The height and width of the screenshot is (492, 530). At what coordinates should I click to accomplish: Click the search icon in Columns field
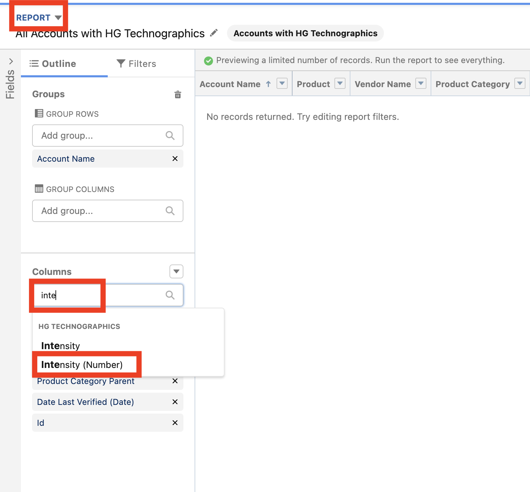pyautogui.click(x=170, y=295)
